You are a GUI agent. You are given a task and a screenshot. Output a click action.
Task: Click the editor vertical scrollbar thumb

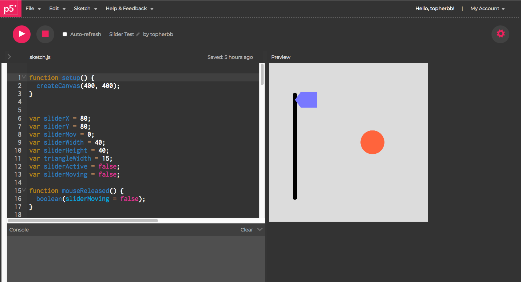[x=262, y=75]
